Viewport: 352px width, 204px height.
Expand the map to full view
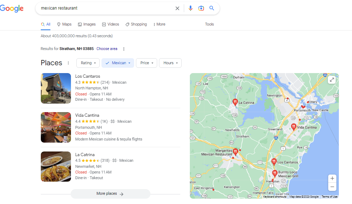(332, 80)
